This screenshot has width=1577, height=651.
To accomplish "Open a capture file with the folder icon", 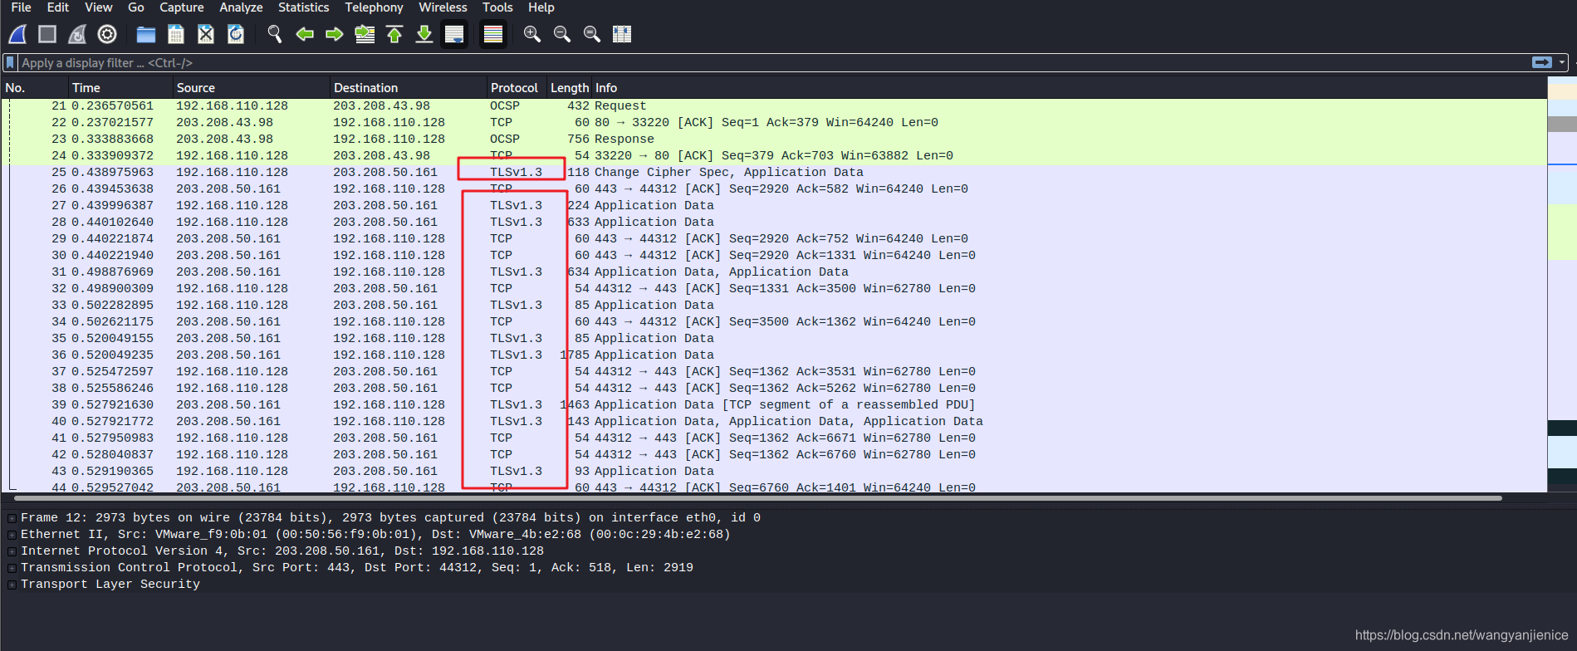I will pos(146,34).
